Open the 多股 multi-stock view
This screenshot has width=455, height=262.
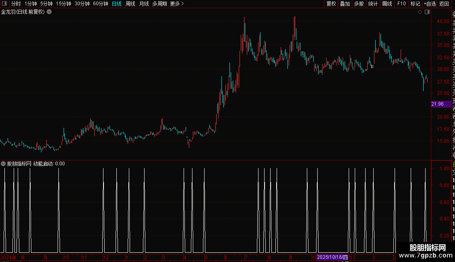(359, 4)
